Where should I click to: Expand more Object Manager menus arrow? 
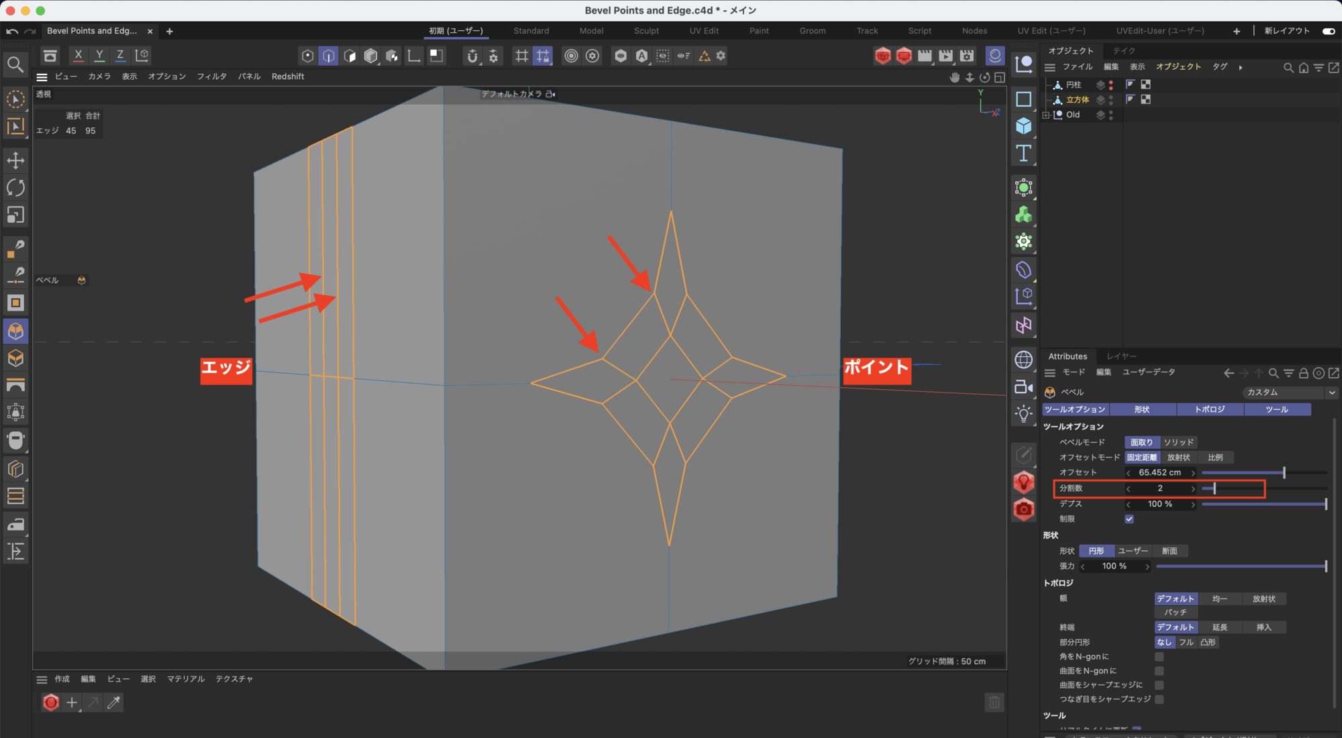1240,67
